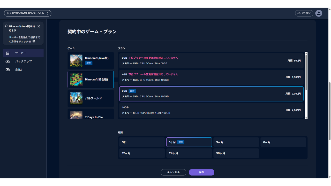
Task: Choose the 1ヶ月 current period option
Action: tap(189, 142)
